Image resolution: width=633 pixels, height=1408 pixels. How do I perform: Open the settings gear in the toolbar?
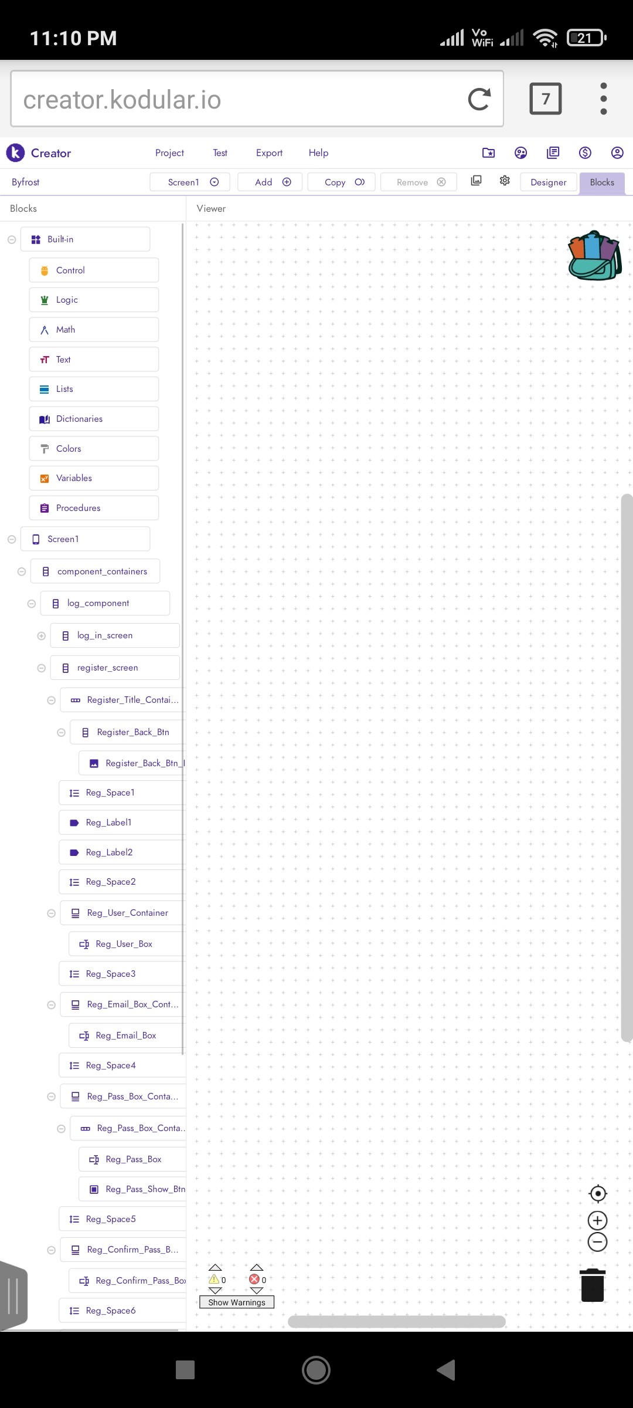pos(505,181)
